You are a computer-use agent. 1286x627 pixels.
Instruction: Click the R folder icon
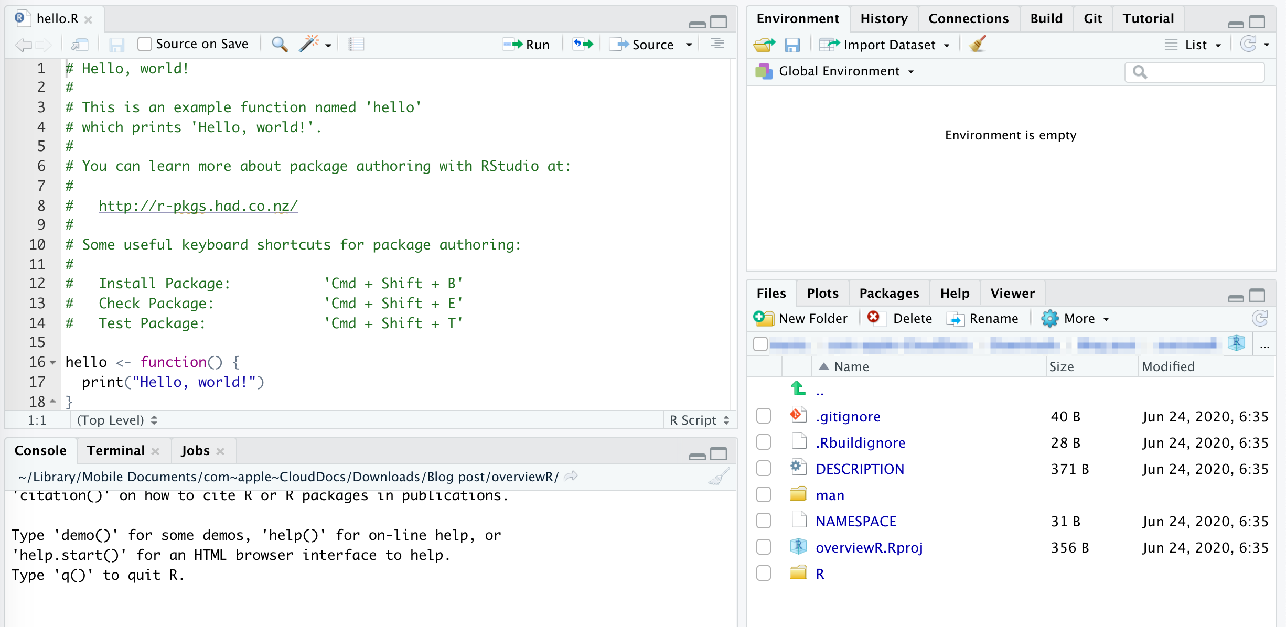point(798,572)
